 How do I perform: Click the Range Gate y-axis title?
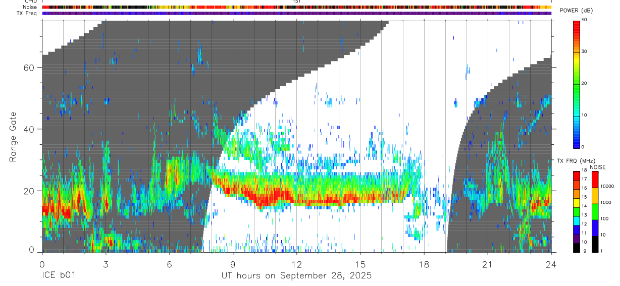point(14,137)
